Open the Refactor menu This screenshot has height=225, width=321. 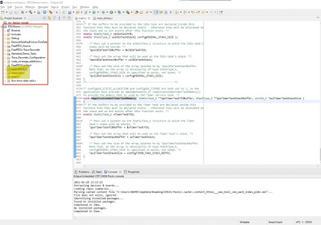pyautogui.click(x=30, y=7)
